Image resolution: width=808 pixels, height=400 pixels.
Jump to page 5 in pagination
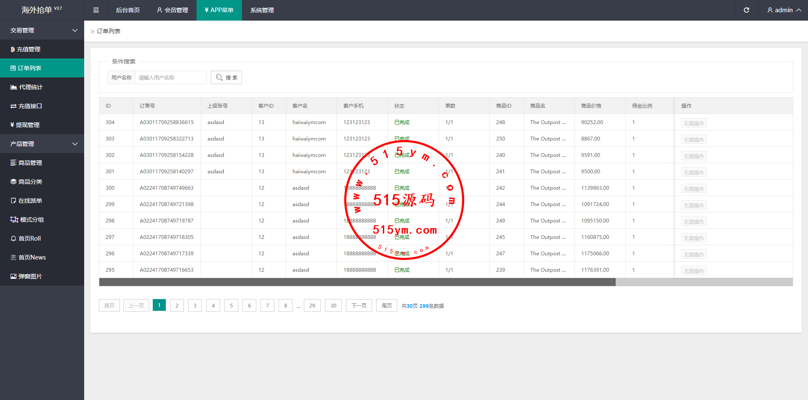[231, 305]
